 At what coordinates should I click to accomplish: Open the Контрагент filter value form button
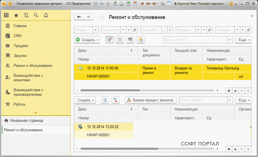134,30
